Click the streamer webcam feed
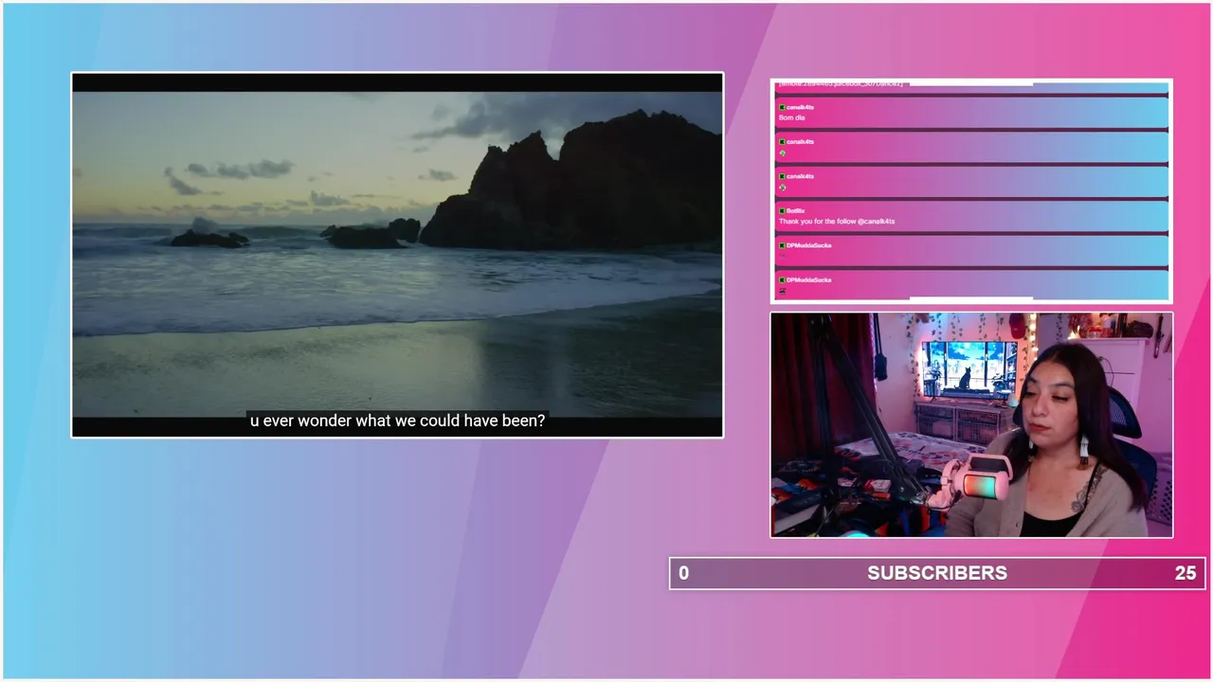The image size is (1213, 682). coord(971,425)
